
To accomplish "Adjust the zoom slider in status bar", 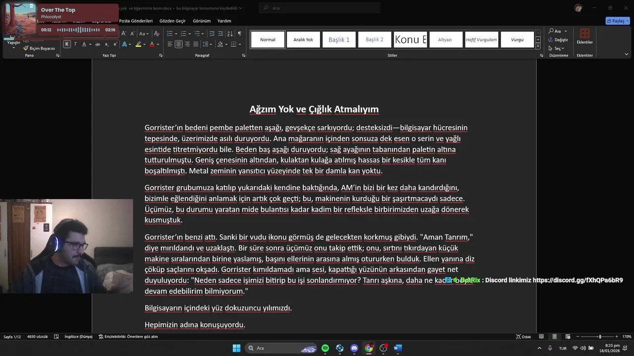I will (600, 337).
